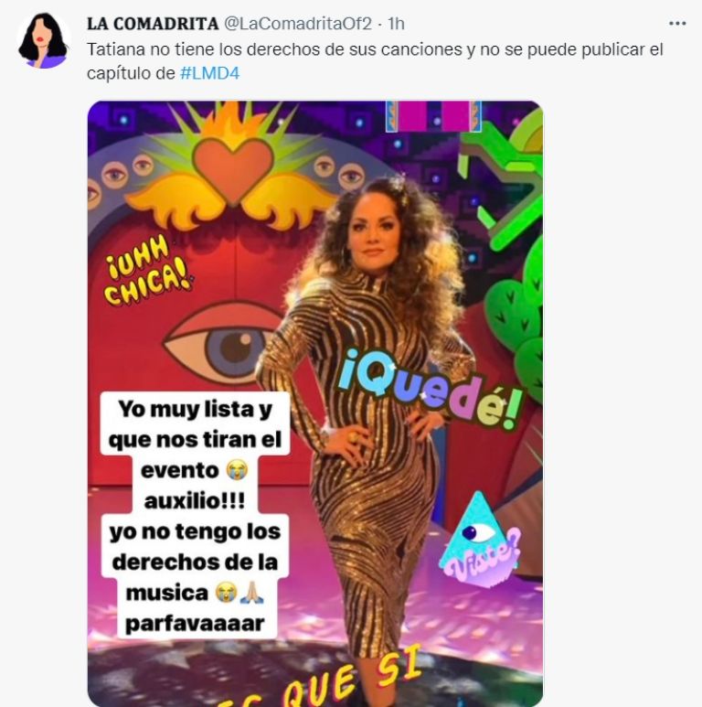Screen dimensions: 702x707
Task: Open La Comadrita profile avatar
Action: [44, 40]
